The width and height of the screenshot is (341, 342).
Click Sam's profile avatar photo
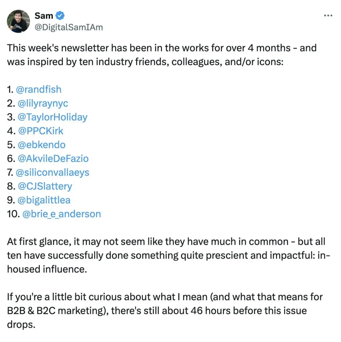[18, 21]
